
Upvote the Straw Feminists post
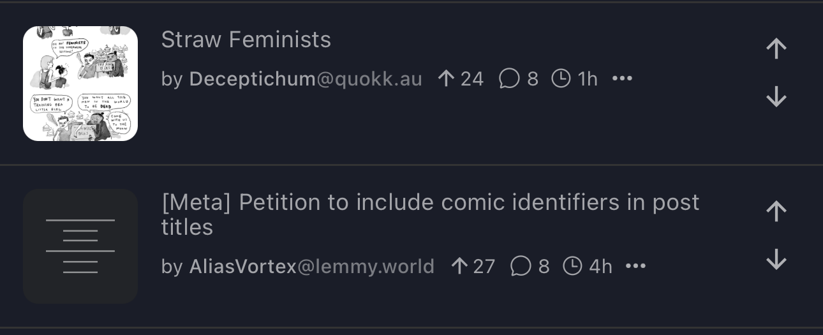pos(776,48)
